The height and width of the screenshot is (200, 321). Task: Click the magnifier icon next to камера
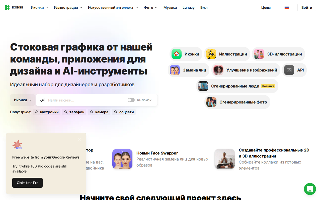92,112
